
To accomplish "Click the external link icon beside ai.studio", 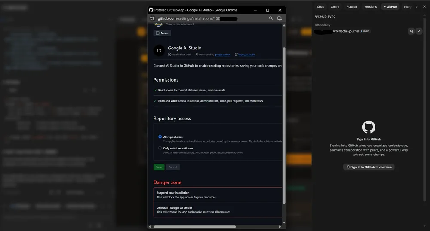I will pyautogui.click(x=236, y=55).
